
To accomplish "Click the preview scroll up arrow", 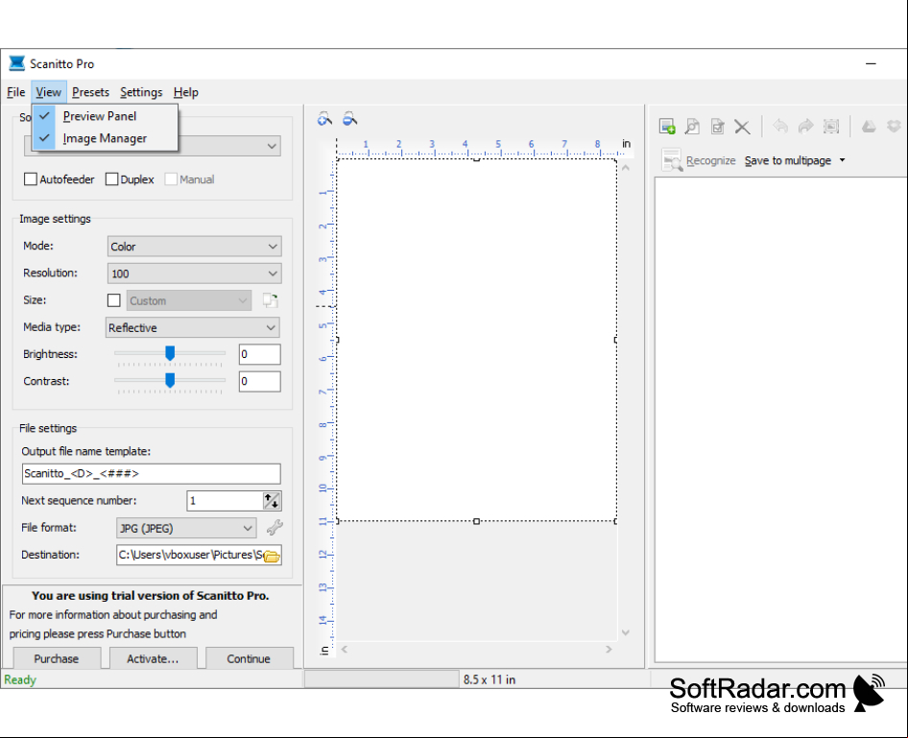I will tap(626, 169).
